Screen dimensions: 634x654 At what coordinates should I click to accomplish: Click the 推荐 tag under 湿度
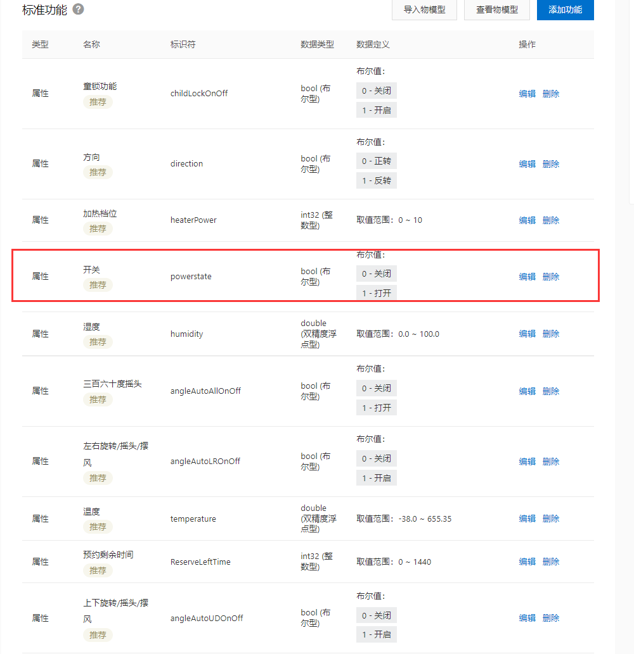coord(98,342)
